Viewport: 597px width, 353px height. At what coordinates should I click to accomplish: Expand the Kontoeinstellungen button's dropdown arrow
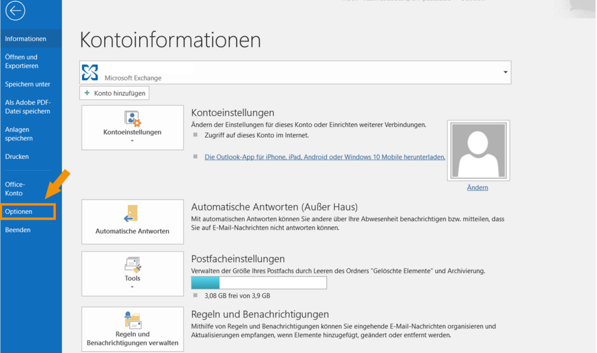click(132, 141)
